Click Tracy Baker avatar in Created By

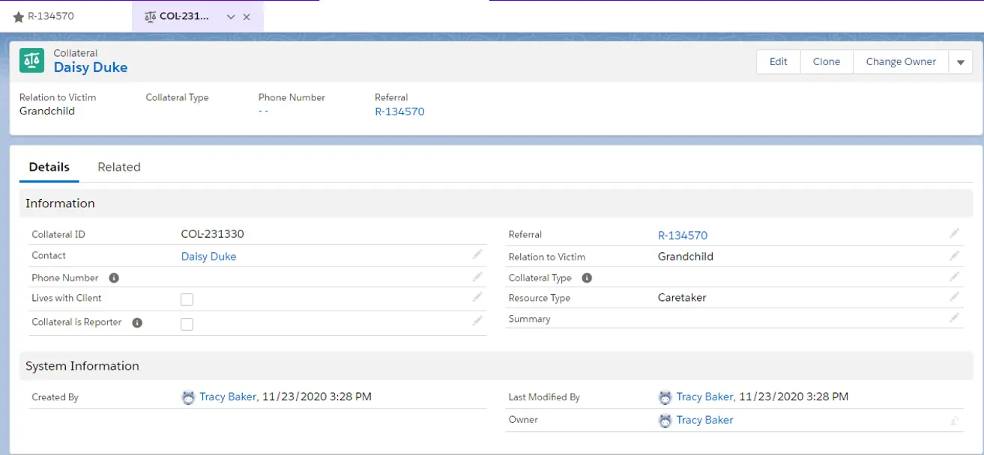188,397
